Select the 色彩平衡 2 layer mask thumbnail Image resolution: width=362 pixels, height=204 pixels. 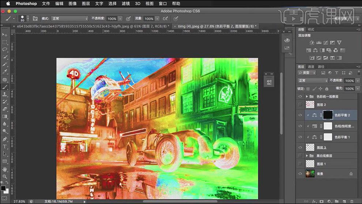pos(328,115)
